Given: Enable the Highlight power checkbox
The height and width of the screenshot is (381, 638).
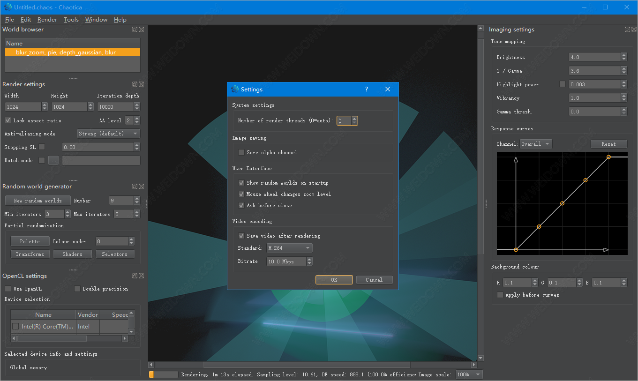Looking at the screenshot, I should pyautogui.click(x=563, y=84).
